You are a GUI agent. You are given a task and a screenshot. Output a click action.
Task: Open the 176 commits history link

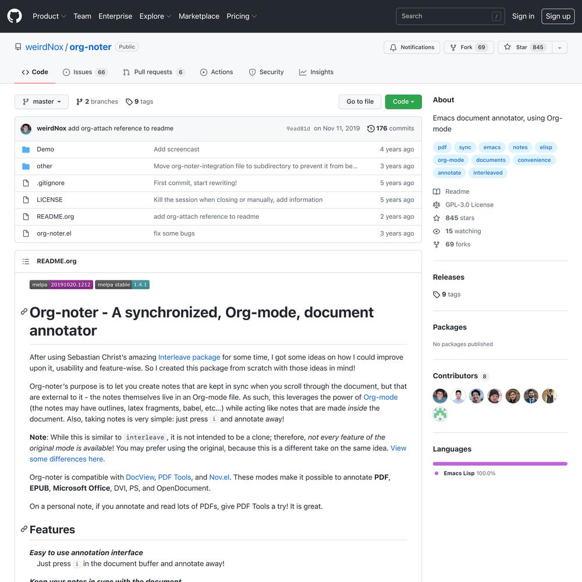(391, 129)
